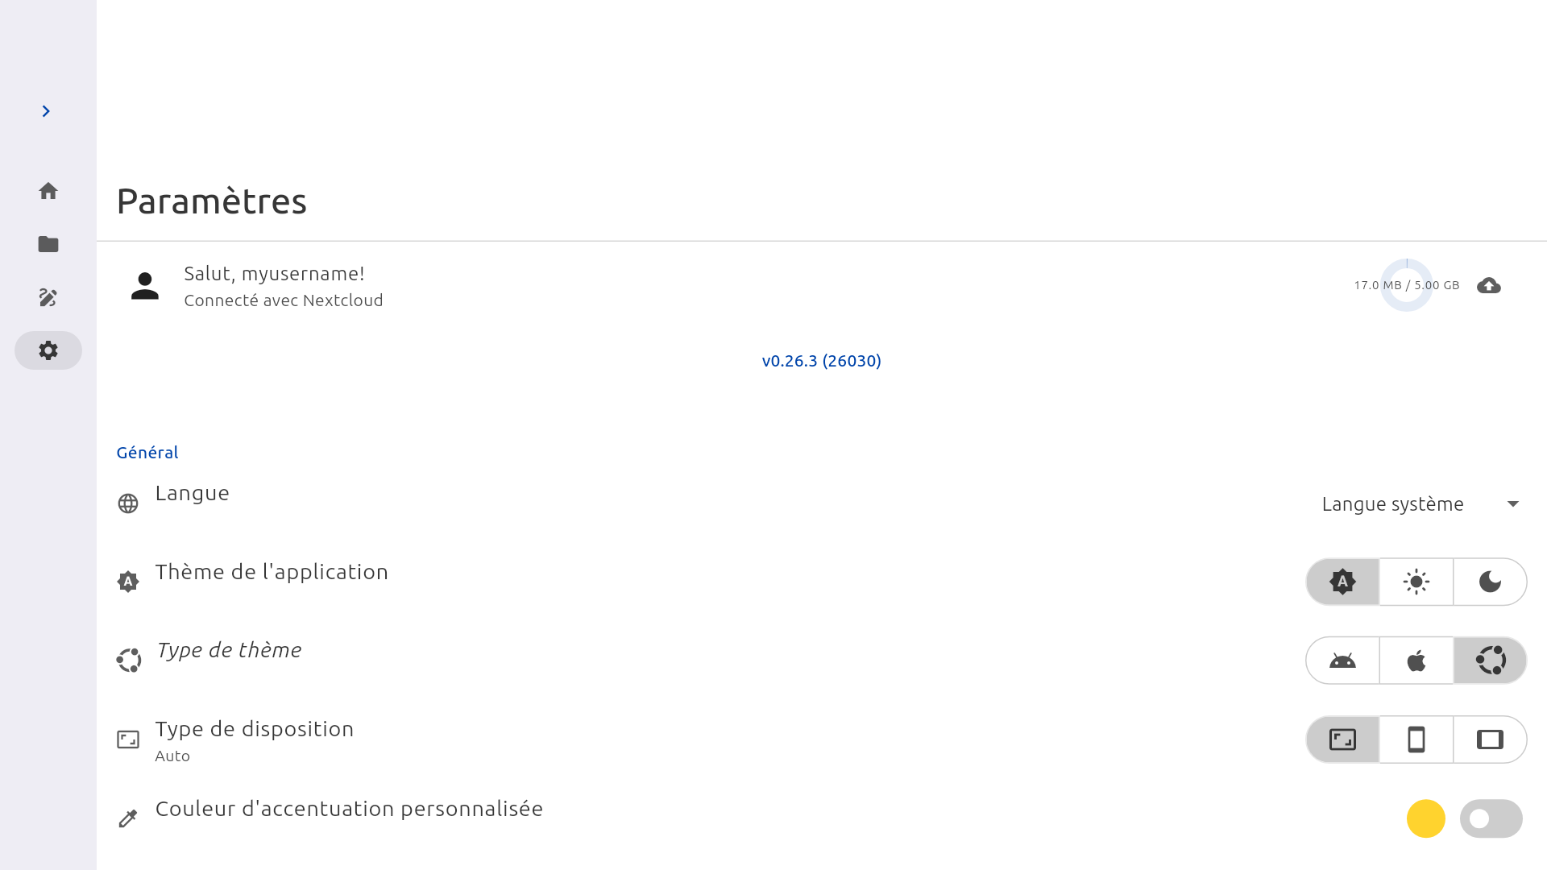Select the Ubuntu theme type
This screenshot has height=870, width=1547.
tap(1491, 661)
